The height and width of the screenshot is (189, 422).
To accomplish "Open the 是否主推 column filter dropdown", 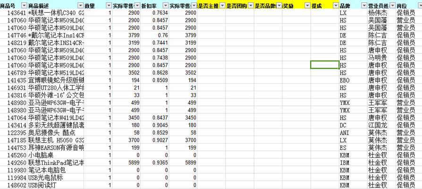I will click(222, 6).
